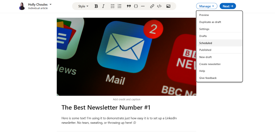
Task: Insert a numbered list
Action: point(120,6)
